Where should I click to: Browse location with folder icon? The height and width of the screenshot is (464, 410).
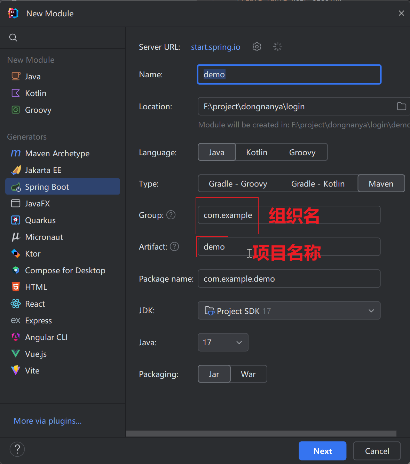pyautogui.click(x=402, y=106)
